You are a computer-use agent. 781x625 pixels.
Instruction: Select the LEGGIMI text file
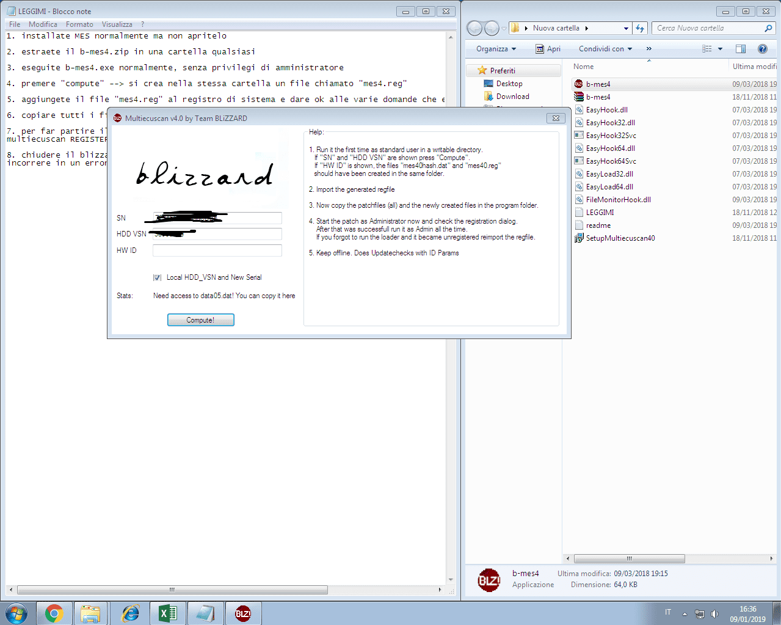pos(600,213)
